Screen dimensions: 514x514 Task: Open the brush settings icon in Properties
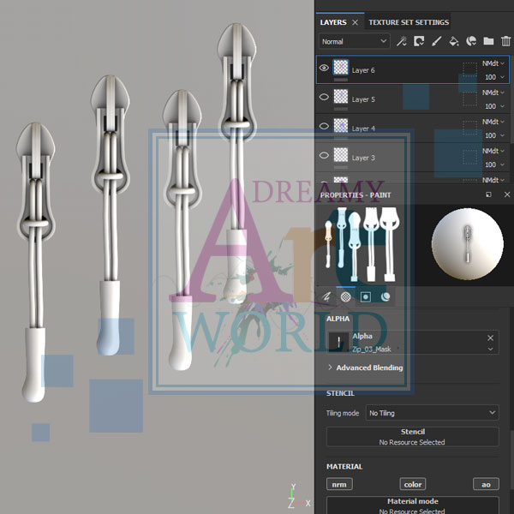point(326,296)
